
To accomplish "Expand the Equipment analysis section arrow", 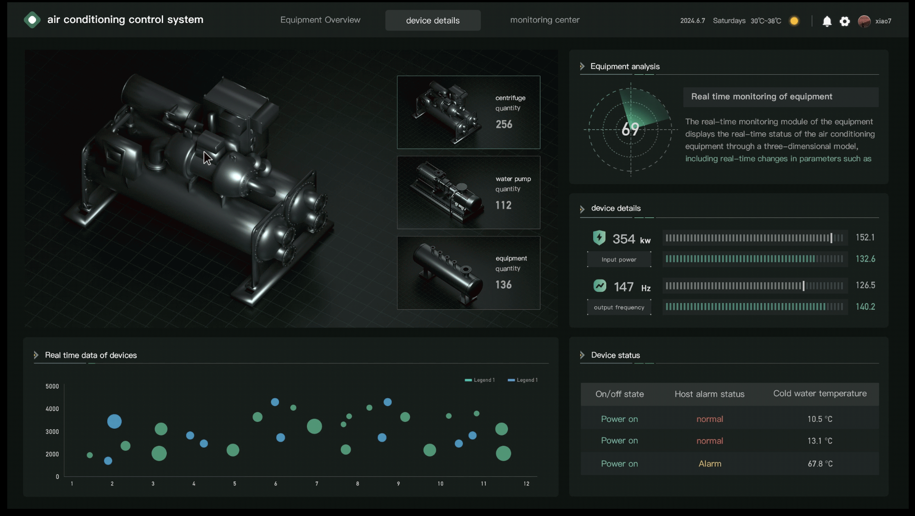I will pyautogui.click(x=582, y=67).
